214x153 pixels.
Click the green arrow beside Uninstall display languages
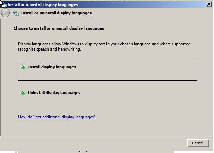click(x=23, y=93)
